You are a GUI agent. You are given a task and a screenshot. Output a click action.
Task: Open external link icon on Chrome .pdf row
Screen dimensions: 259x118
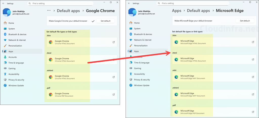tap(114, 95)
